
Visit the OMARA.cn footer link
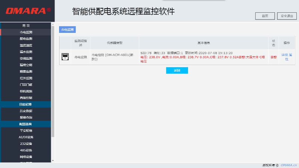pos(289,165)
